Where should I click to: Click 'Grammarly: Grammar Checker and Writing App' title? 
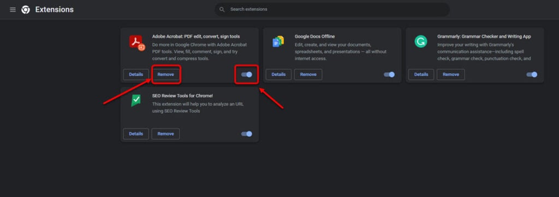pos(484,36)
